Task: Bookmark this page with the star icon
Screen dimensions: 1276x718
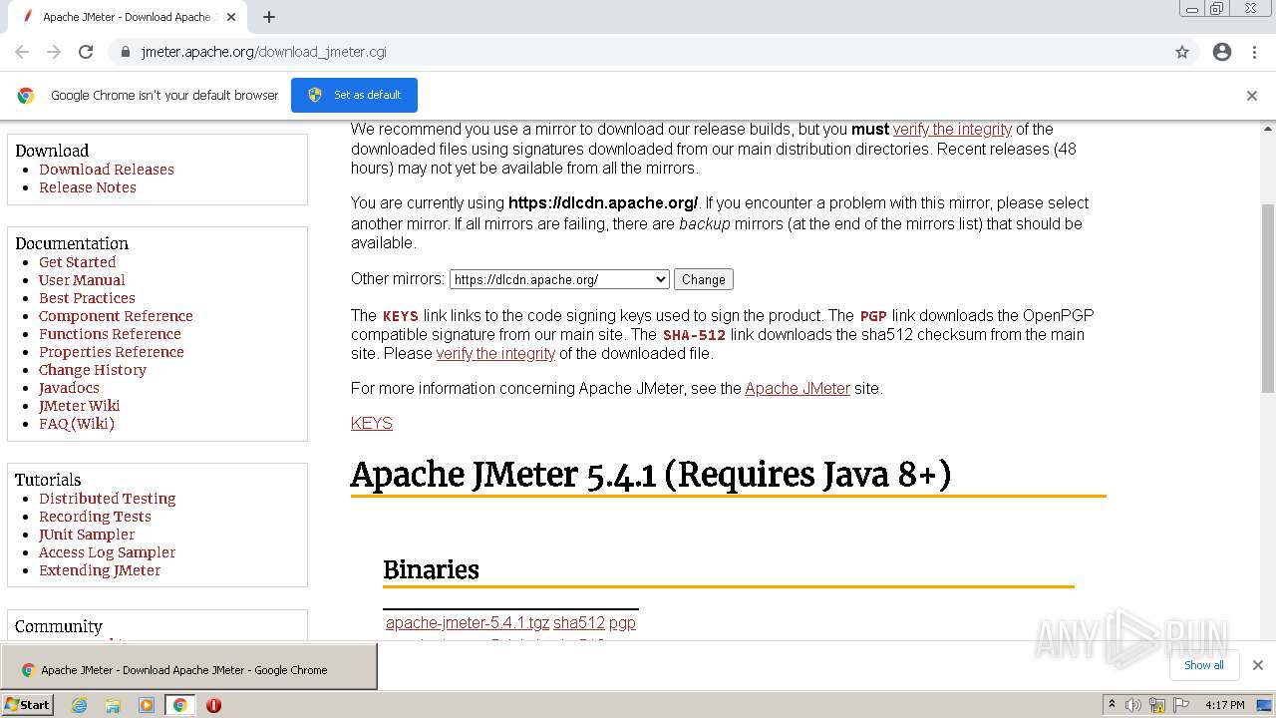Action: coord(1182,52)
